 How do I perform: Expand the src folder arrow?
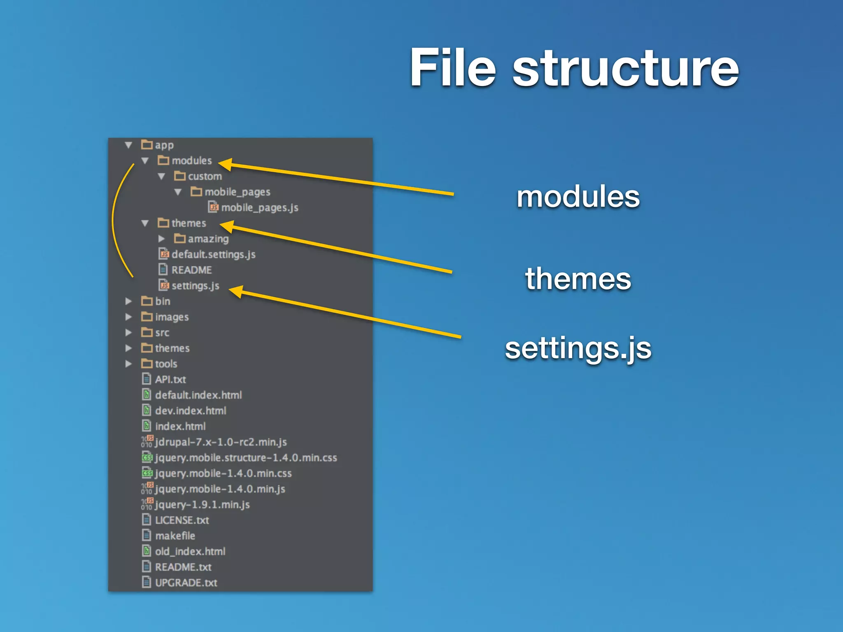coord(128,332)
